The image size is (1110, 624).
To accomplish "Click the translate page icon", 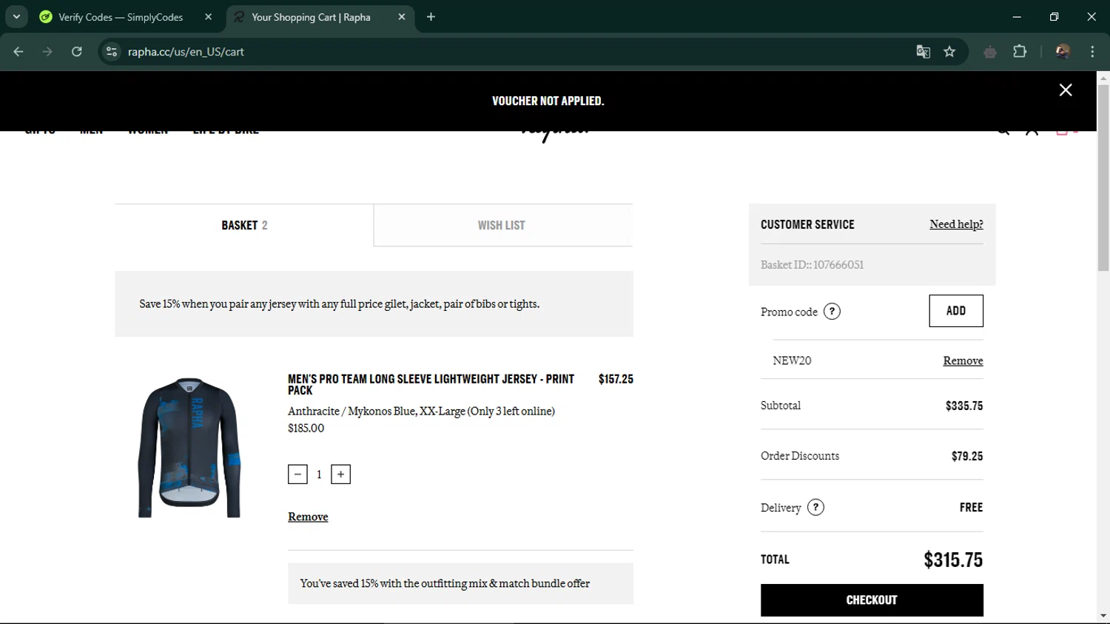I will (x=923, y=52).
